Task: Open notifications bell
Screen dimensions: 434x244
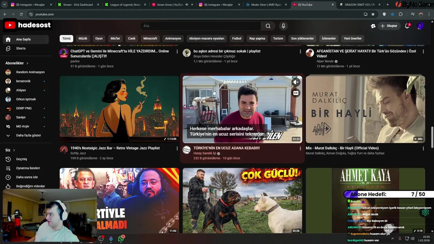Action: pyautogui.click(x=408, y=26)
